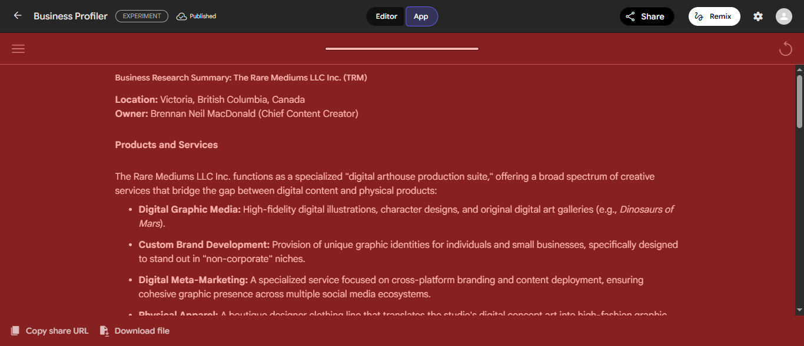Click the back arrow icon
The width and height of the screenshot is (804, 346).
pyautogui.click(x=18, y=16)
